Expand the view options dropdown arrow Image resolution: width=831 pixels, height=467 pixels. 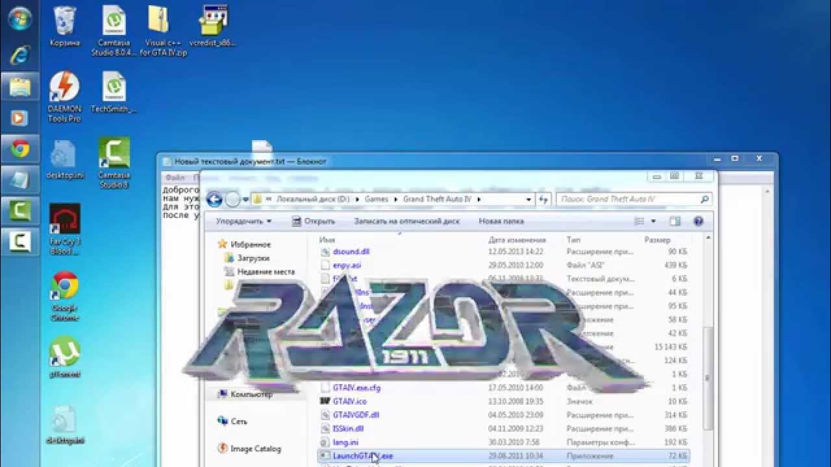(x=653, y=221)
